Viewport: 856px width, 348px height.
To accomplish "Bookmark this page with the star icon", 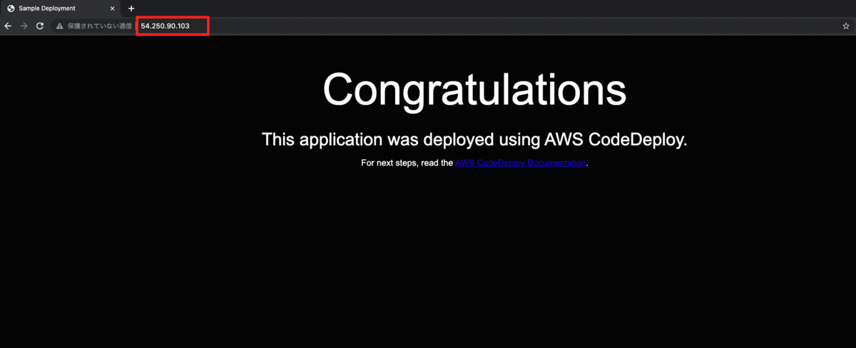I will [845, 26].
